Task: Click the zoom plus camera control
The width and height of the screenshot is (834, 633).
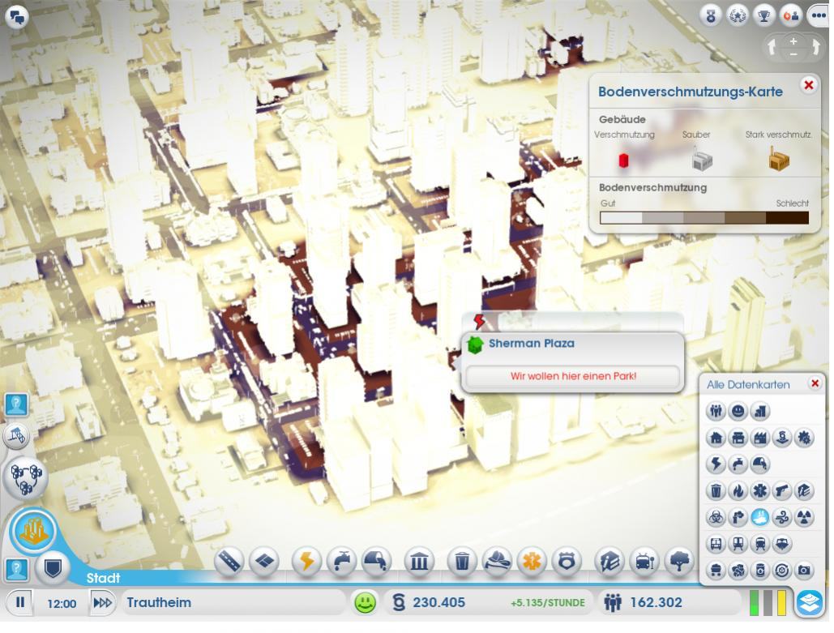Action: pyautogui.click(x=793, y=41)
